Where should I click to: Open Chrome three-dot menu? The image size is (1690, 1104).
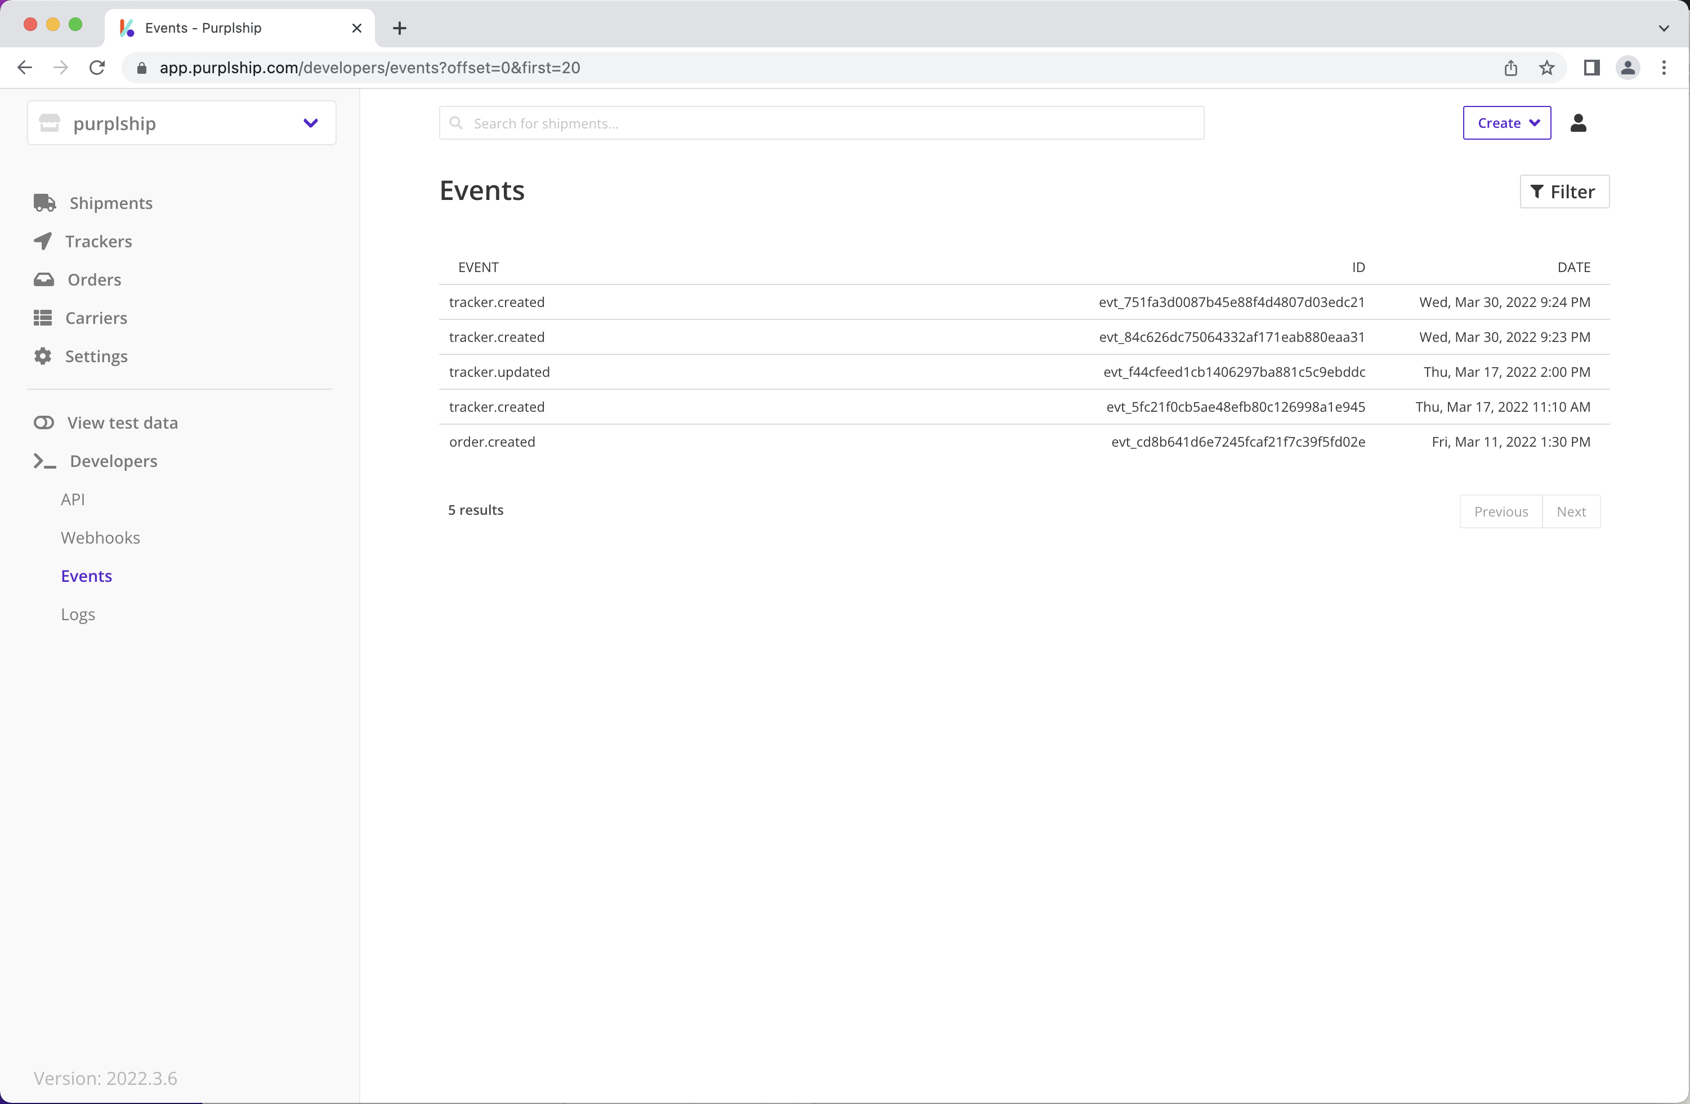[x=1664, y=68]
